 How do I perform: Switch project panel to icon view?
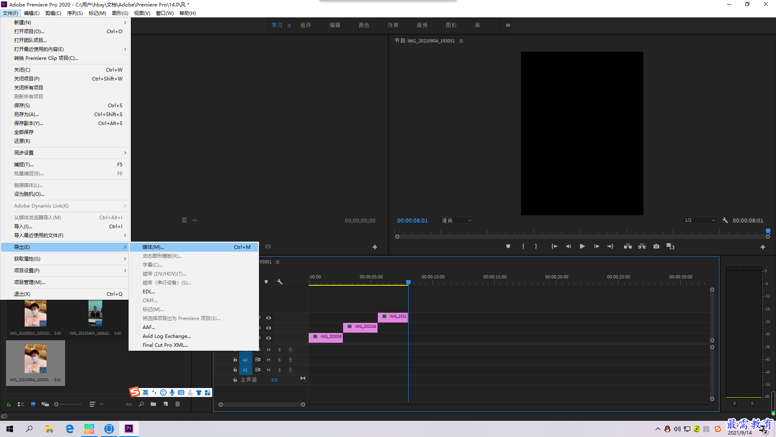click(33, 404)
